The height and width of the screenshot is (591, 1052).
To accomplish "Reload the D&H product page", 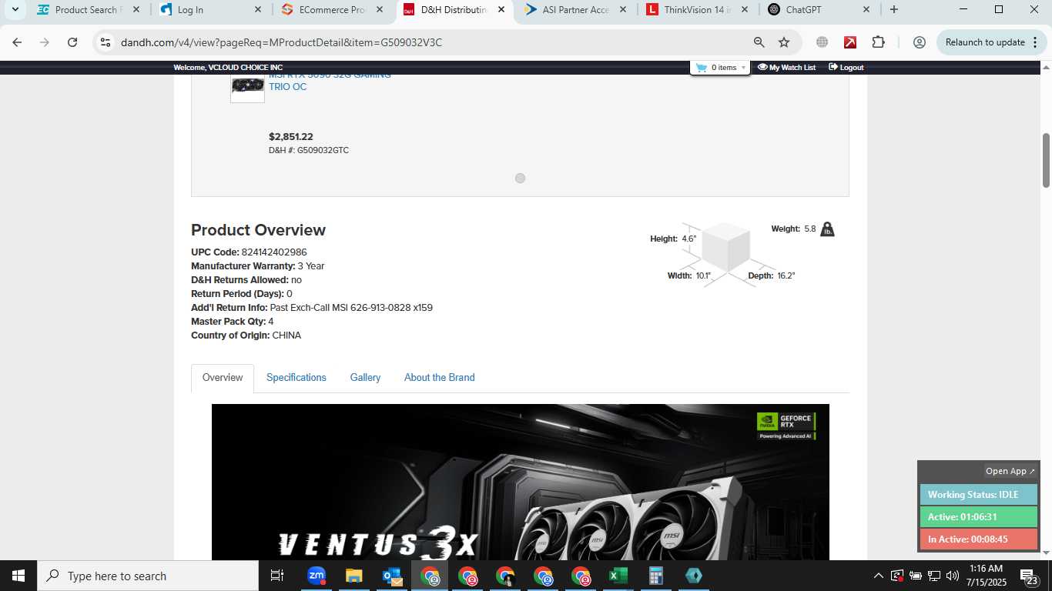I will point(72,42).
